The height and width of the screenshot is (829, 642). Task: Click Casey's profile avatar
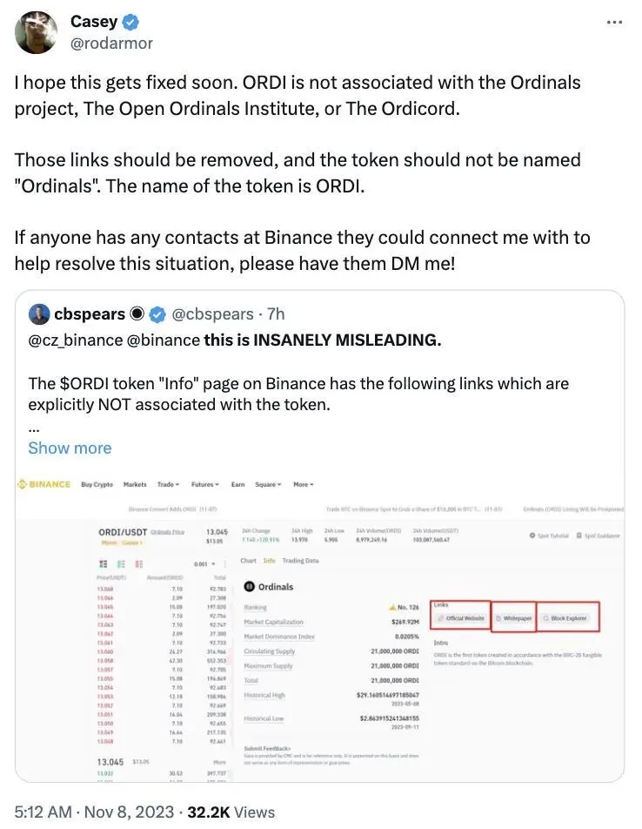[x=35, y=31]
